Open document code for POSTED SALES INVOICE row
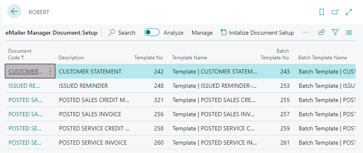 (x=26, y=114)
